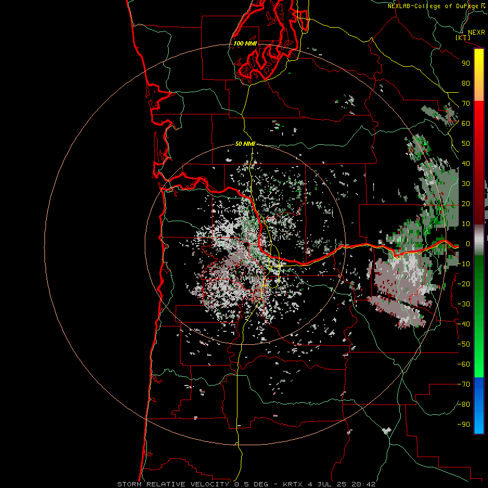Click the 20 value on the velocity scale

click(466, 204)
